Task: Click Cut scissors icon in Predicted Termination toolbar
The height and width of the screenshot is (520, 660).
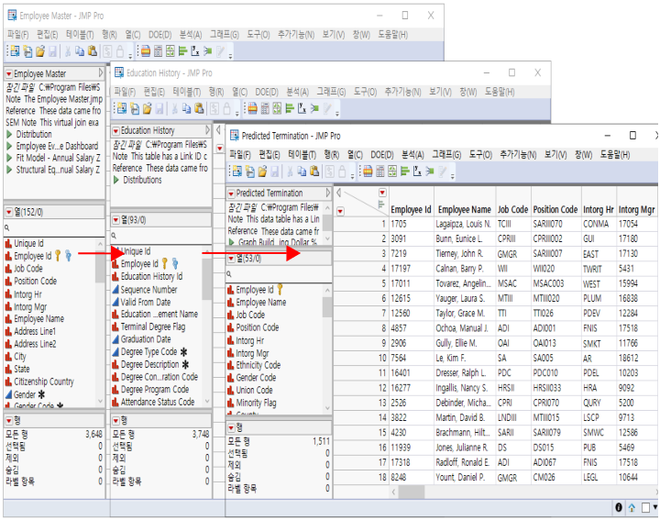Action: pyautogui.click(x=290, y=171)
